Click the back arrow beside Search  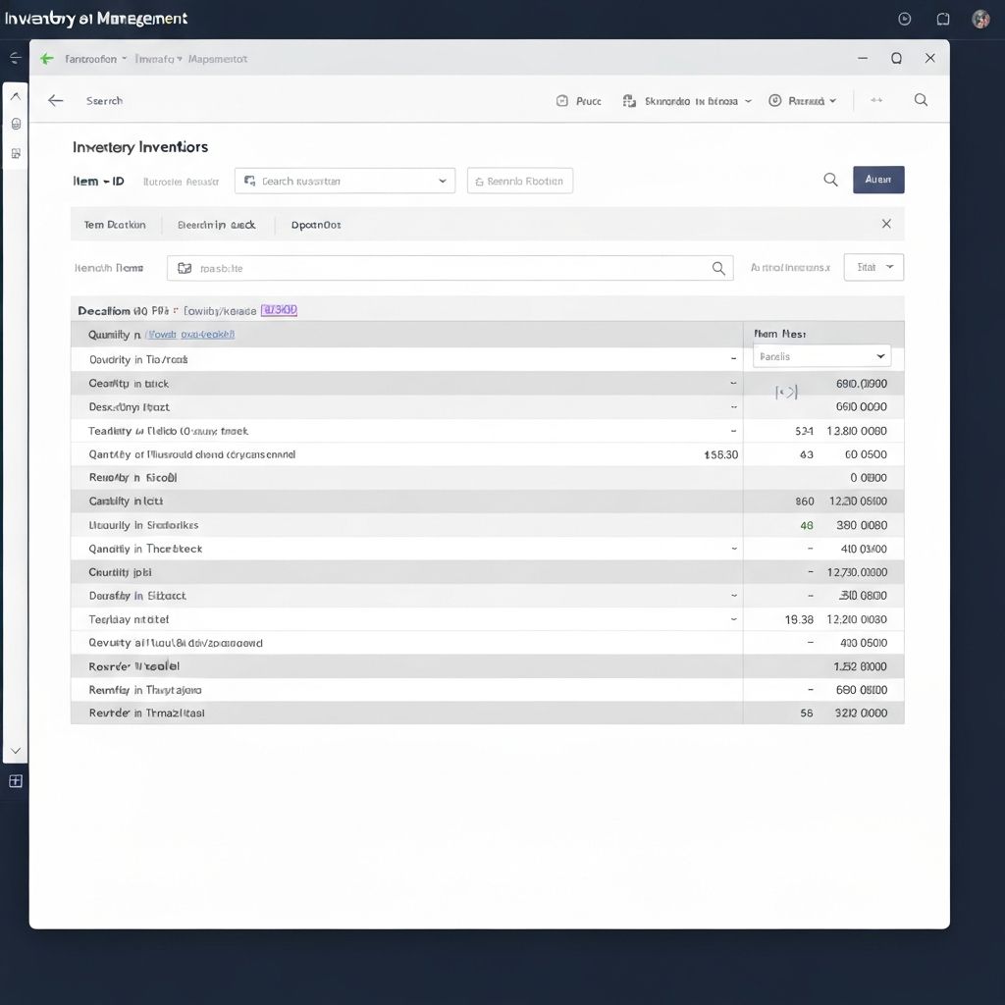[x=56, y=100]
